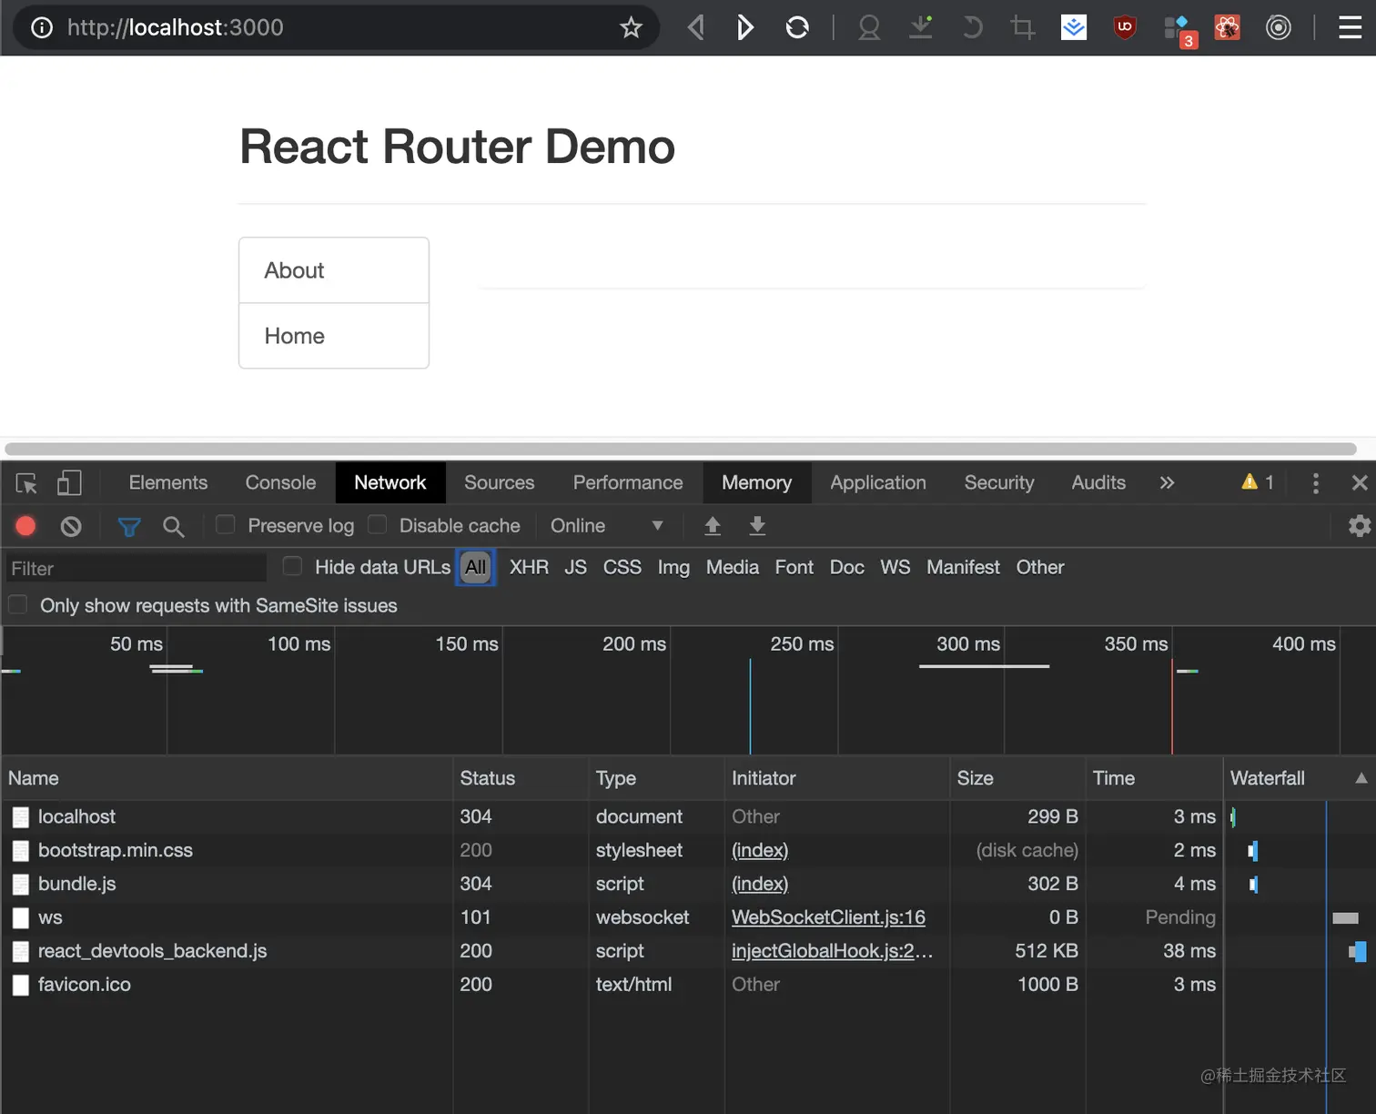Open the Online throttling dropdown
Image resolution: width=1376 pixels, height=1114 pixels.
point(606,525)
